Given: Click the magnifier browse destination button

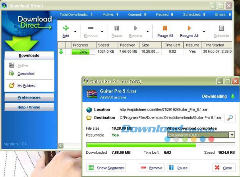Looking at the screenshot, I should [x=230, y=118].
